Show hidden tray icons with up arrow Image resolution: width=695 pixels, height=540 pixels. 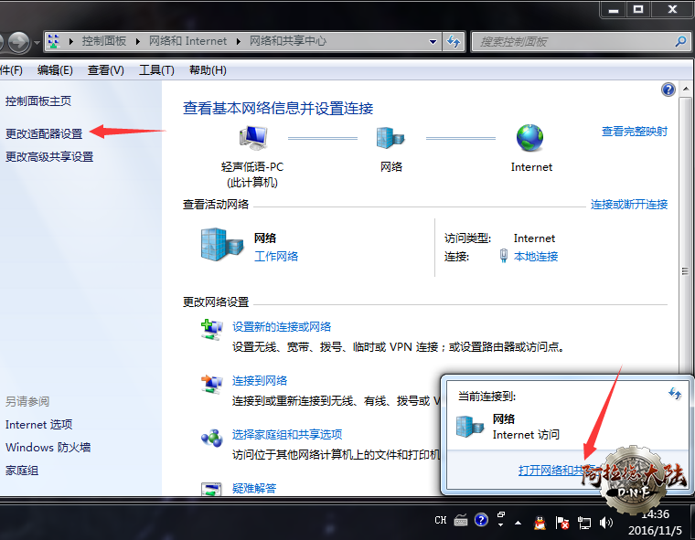point(519,522)
